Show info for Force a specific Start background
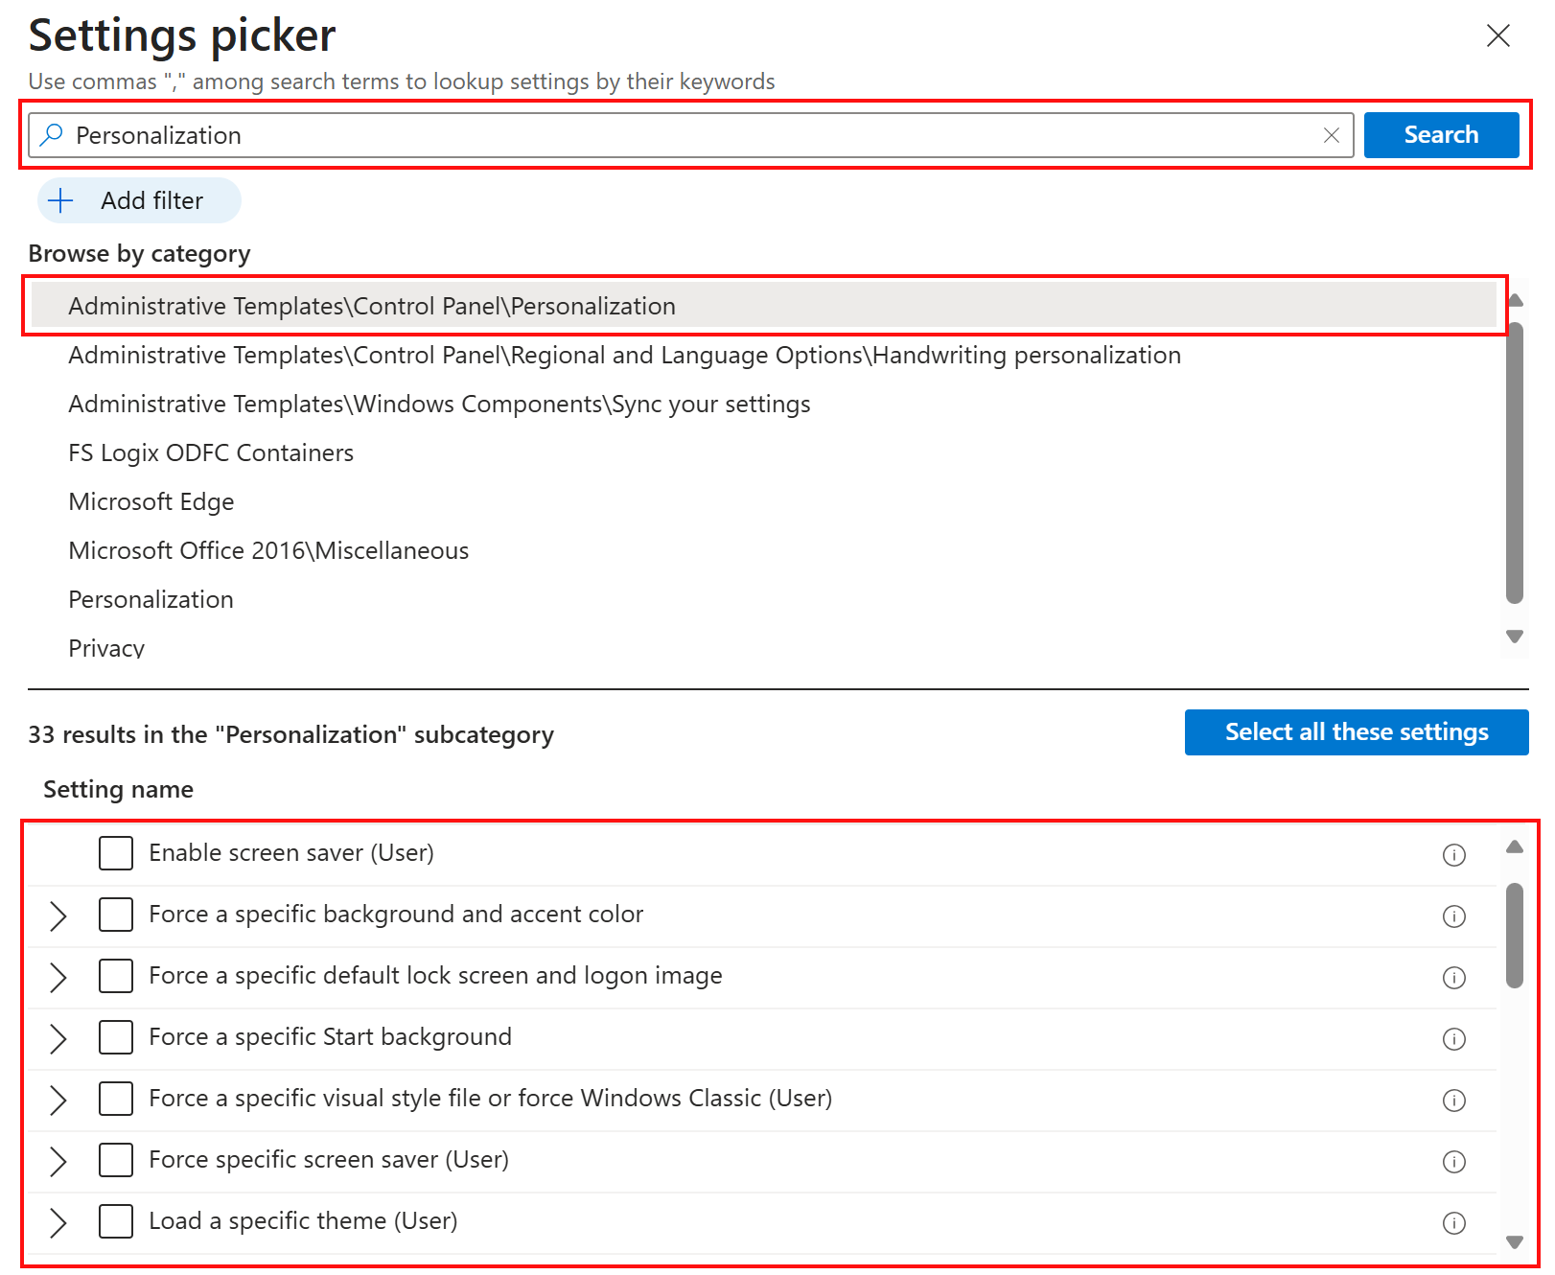1555x1275 pixels. point(1453,1038)
